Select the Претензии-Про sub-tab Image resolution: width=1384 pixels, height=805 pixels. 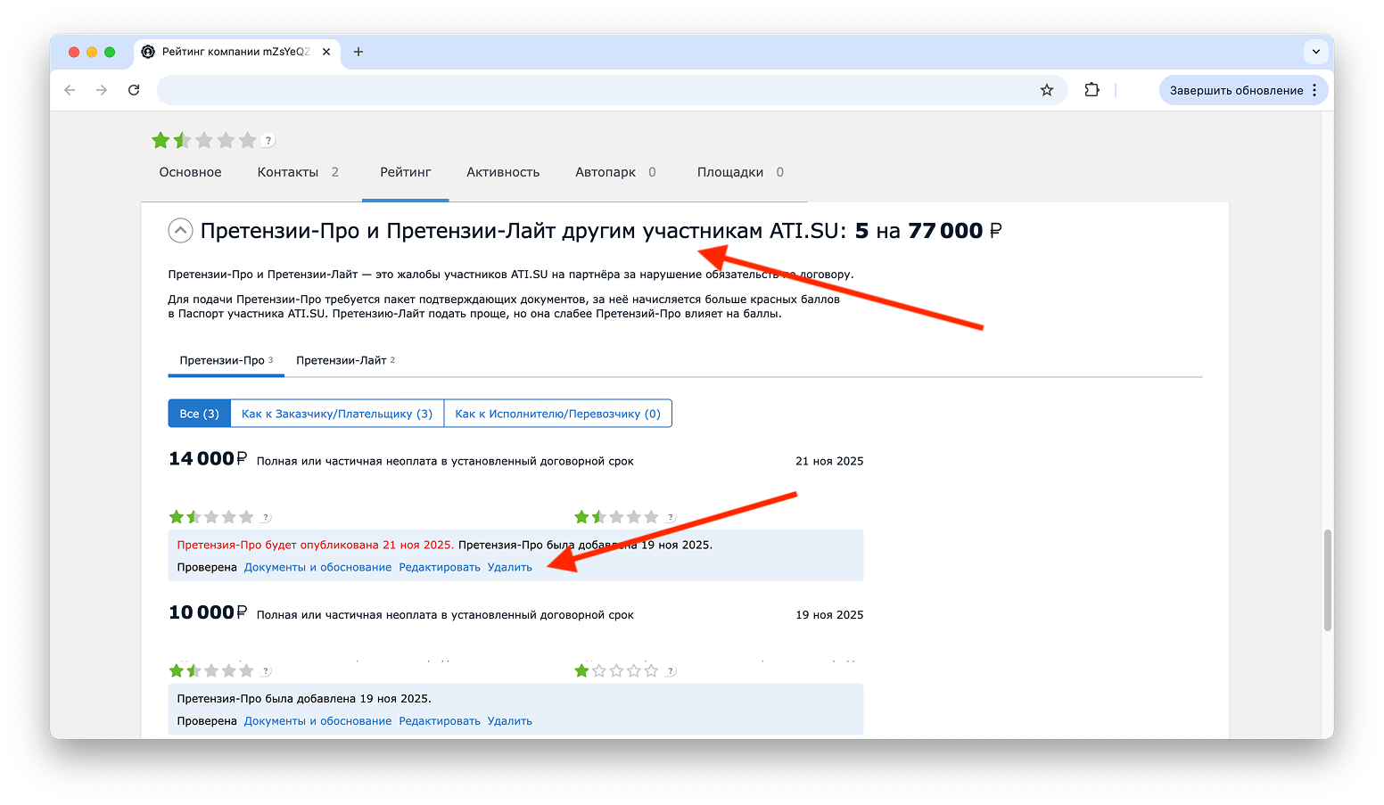point(226,360)
